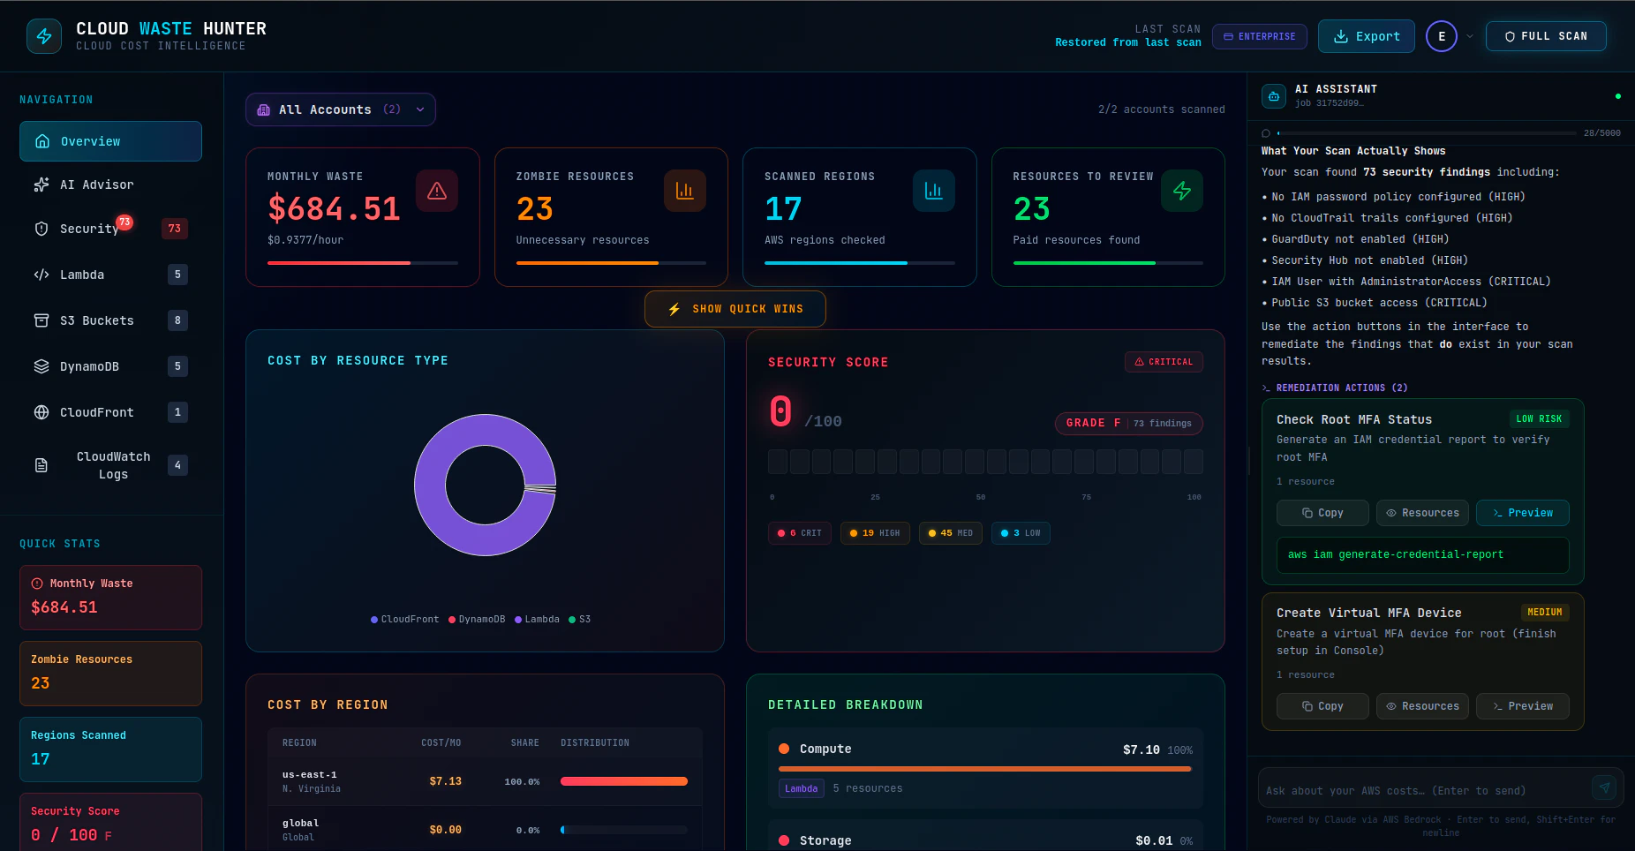The height and width of the screenshot is (851, 1635).
Task: Toggle the 6 CRIT severity filter chip
Action: (799, 533)
